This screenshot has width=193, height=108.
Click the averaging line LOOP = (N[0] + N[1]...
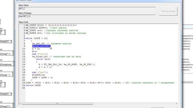(100, 83)
